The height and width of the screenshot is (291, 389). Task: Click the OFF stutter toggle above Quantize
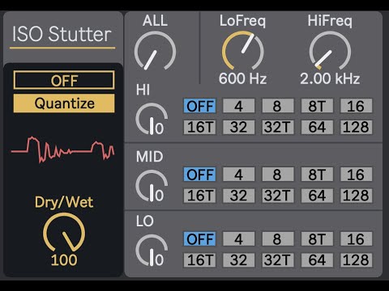coord(64,80)
